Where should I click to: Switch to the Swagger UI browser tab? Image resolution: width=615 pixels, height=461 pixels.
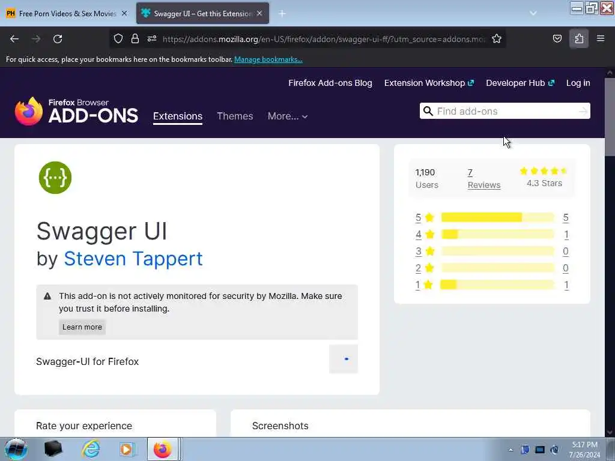(203, 13)
